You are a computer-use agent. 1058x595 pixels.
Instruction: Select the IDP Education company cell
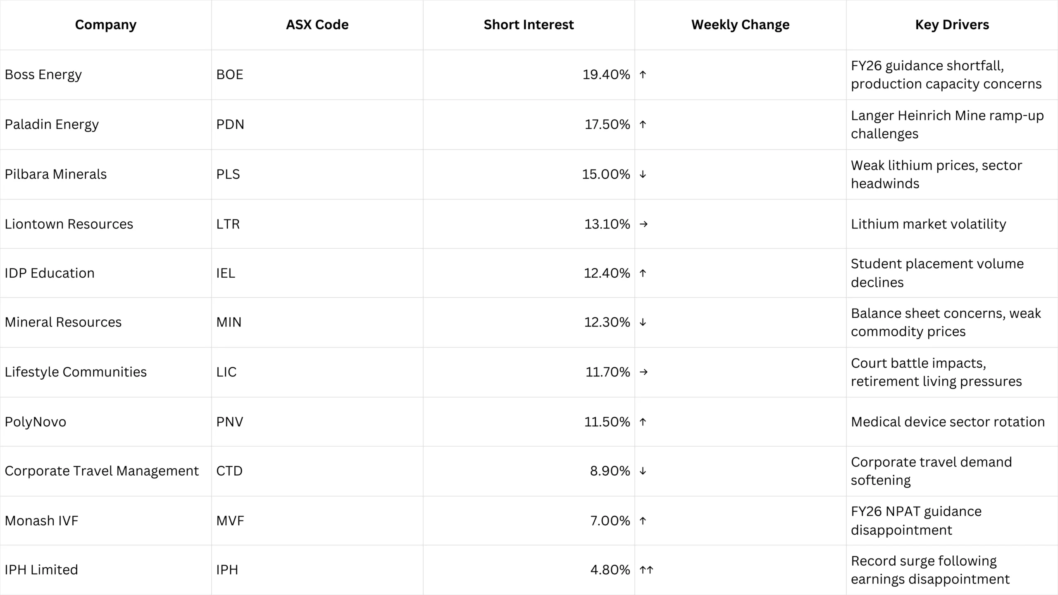tap(50, 273)
